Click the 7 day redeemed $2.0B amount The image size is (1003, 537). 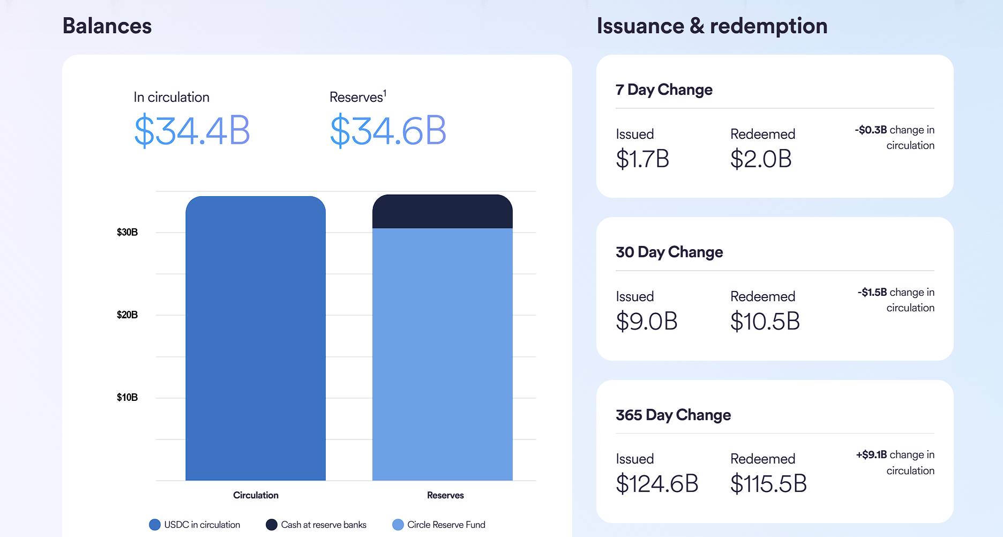pos(761,159)
